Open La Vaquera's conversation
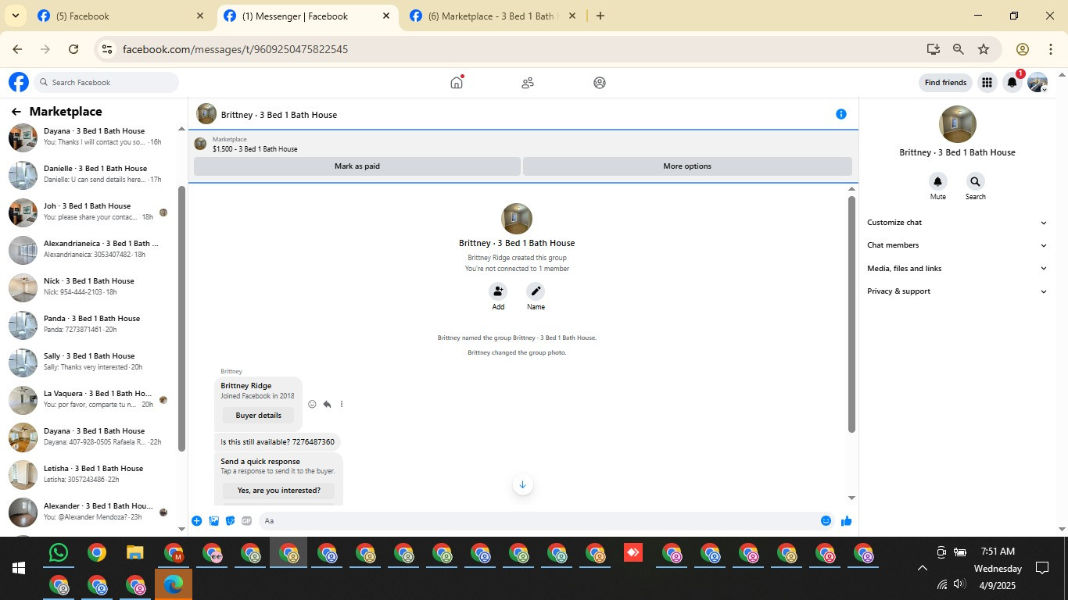This screenshot has height=600, width=1068. point(92,399)
